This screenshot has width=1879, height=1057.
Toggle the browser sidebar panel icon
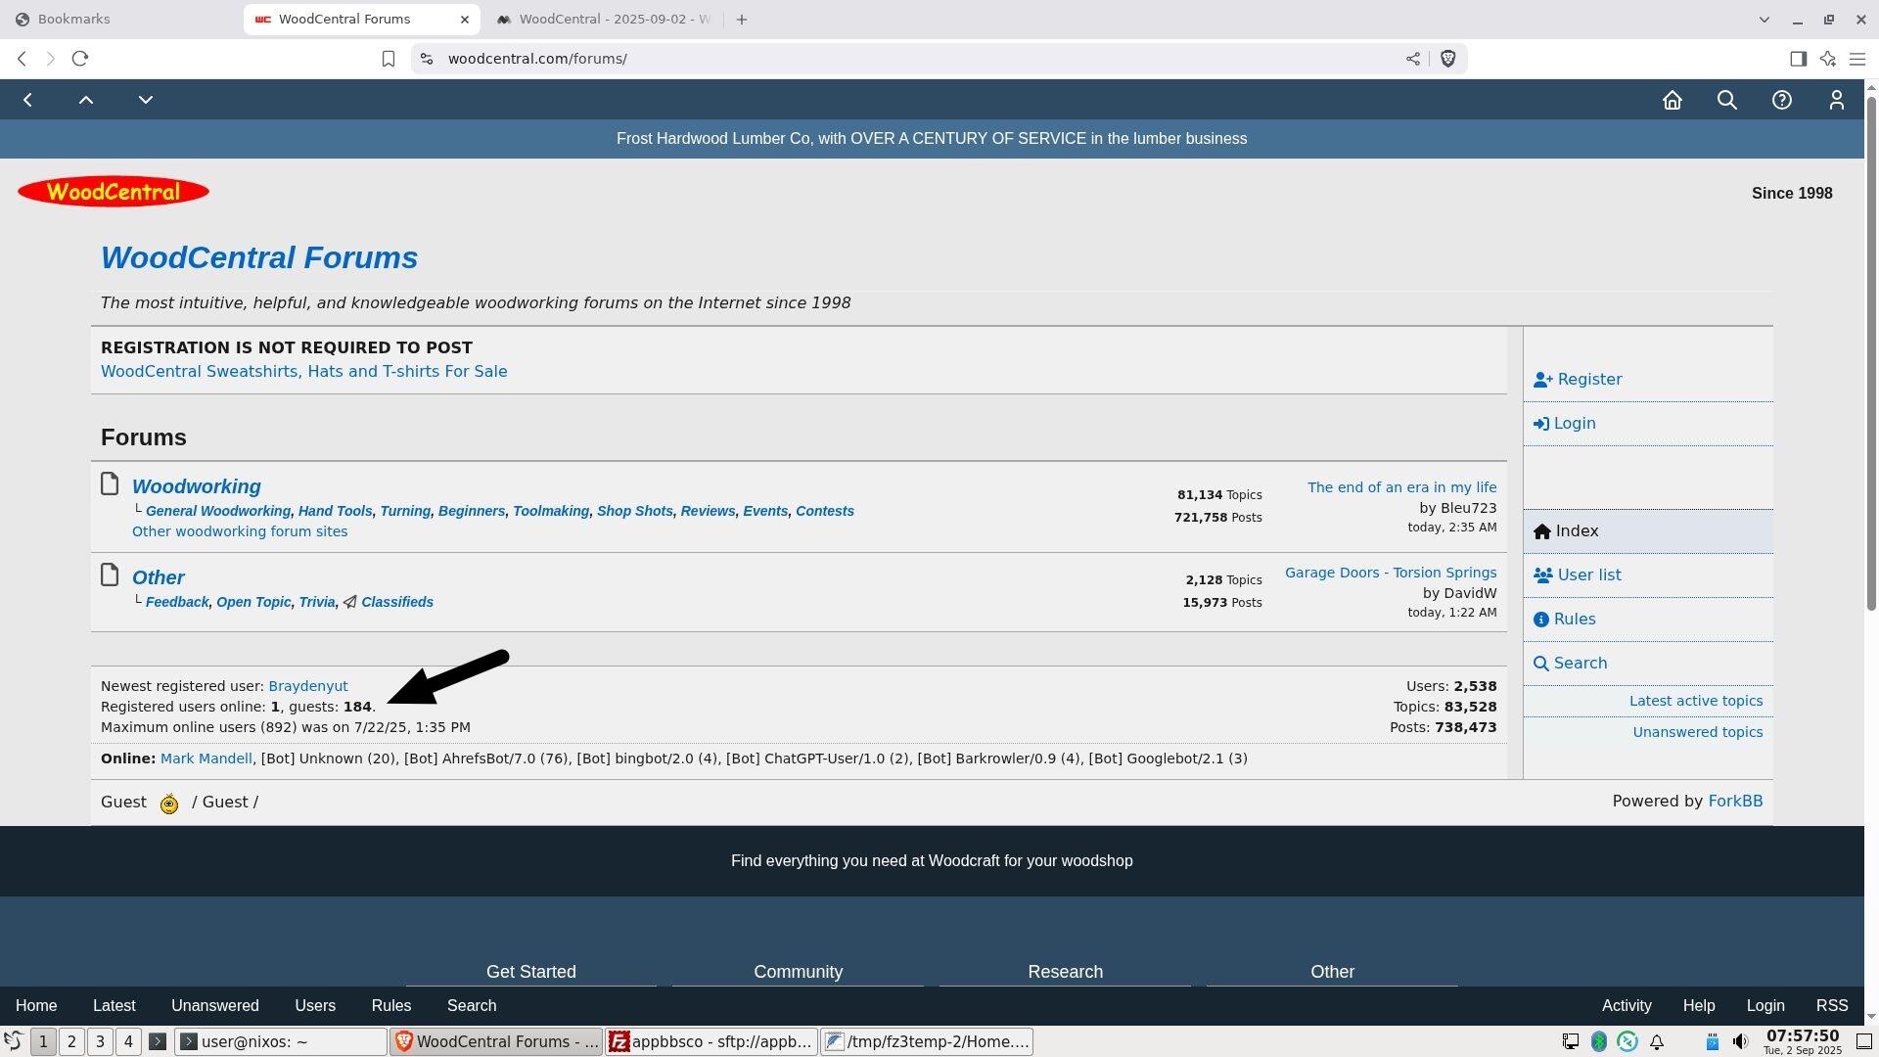point(1798,59)
